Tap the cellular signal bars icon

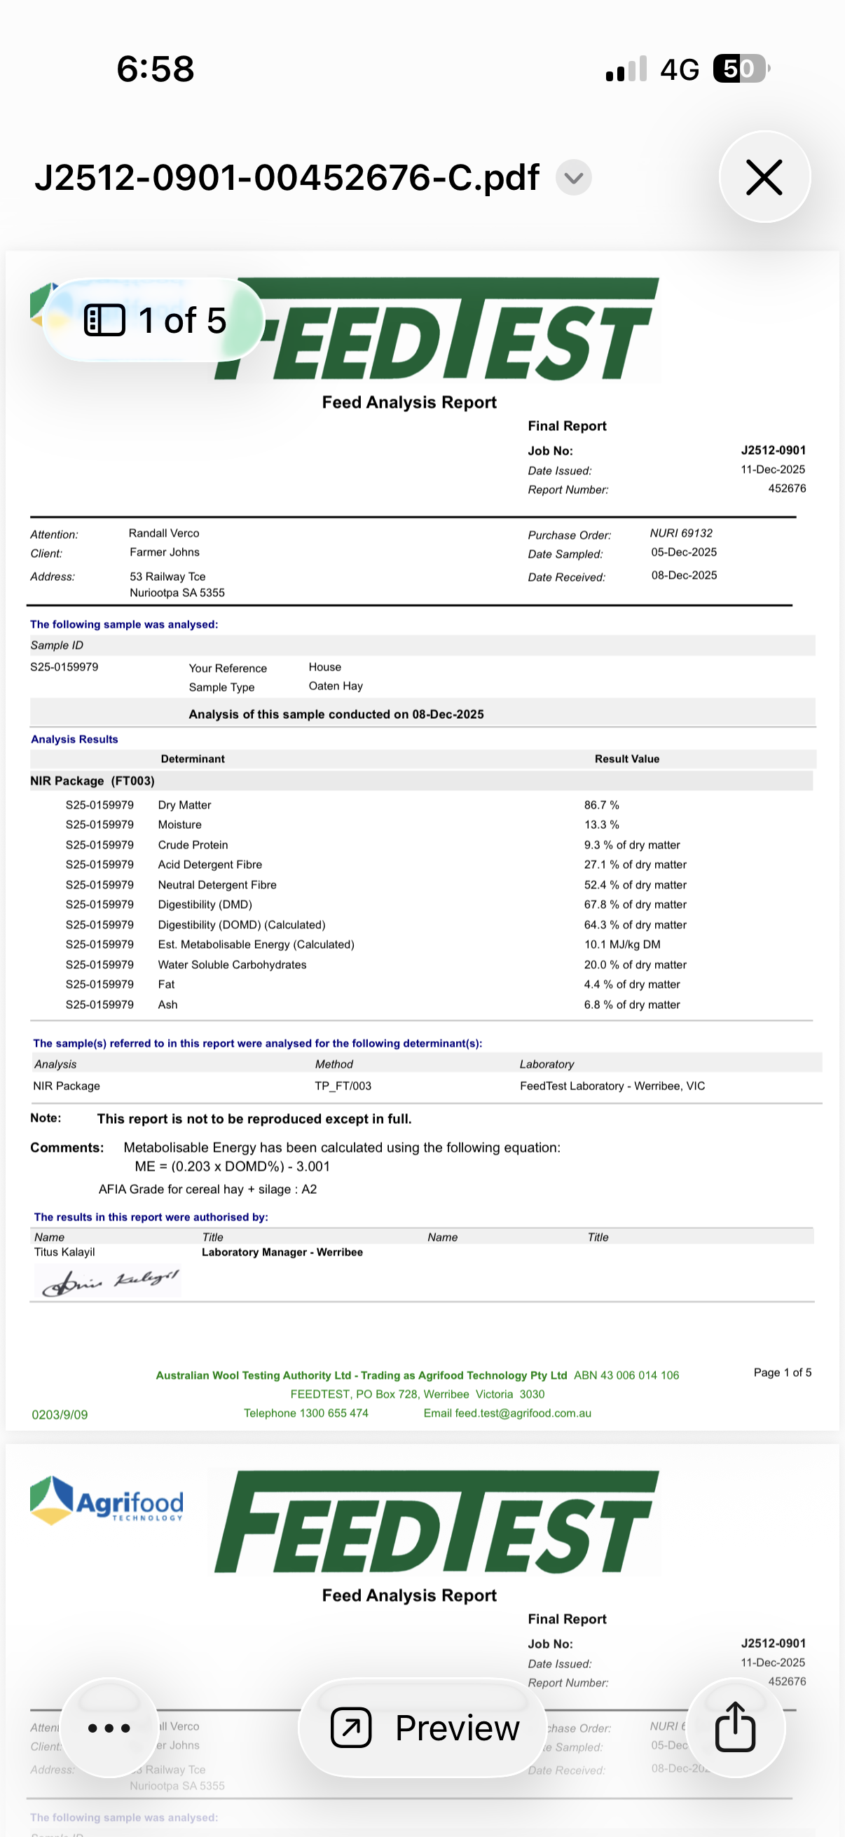626,69
